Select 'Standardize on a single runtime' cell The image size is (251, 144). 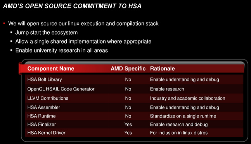(183, 116)
